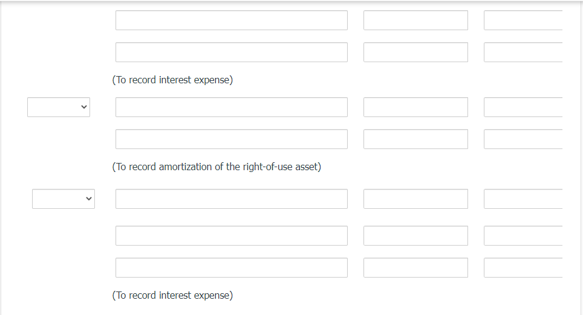The image size is (583, 315).
Task: Focus middle debit field of final interest entry
Action: [415, 236]
